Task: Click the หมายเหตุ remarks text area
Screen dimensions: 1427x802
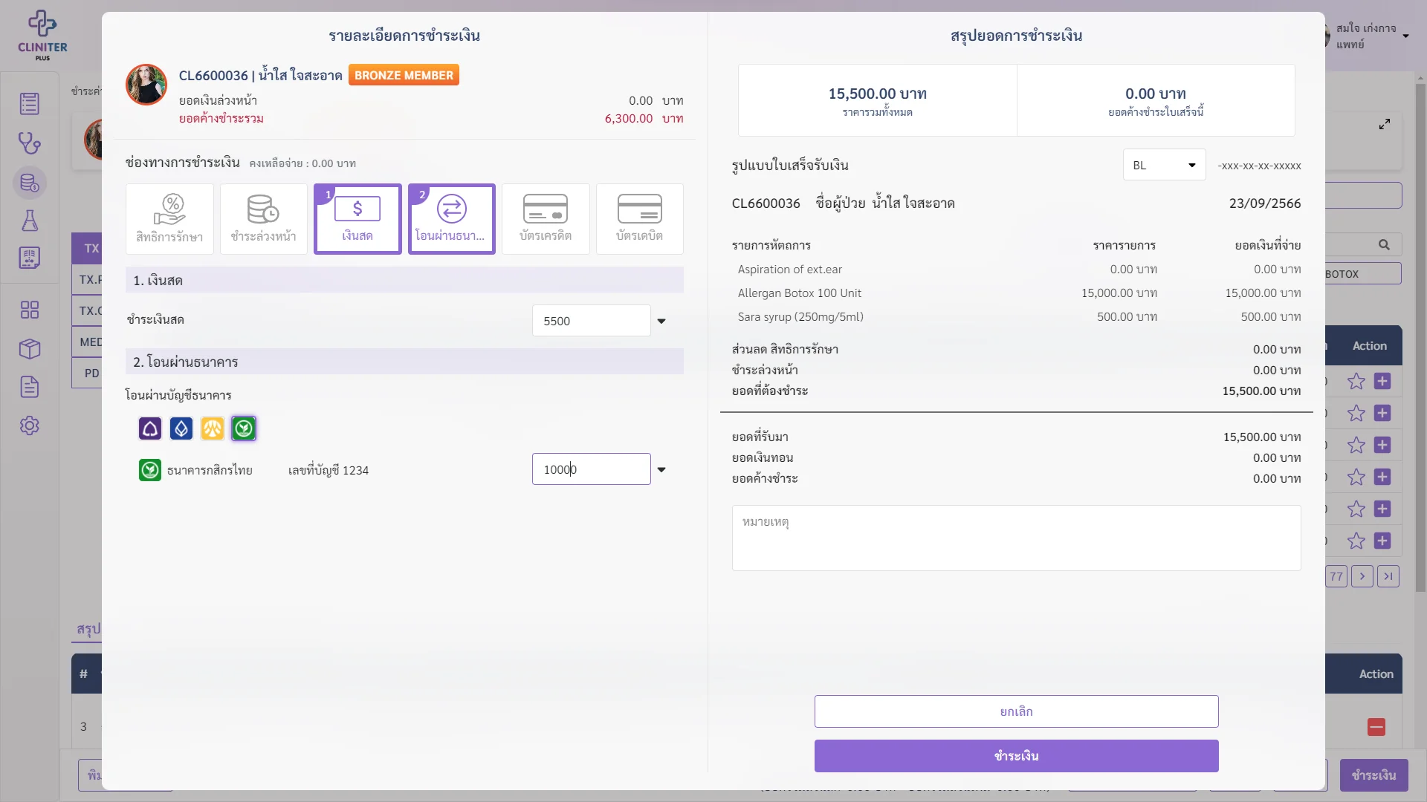Action: (x=1016, y=538)
